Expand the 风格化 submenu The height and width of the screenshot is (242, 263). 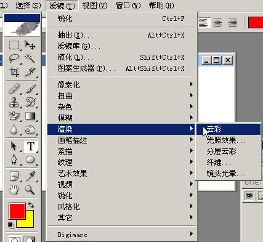point(121,206)
